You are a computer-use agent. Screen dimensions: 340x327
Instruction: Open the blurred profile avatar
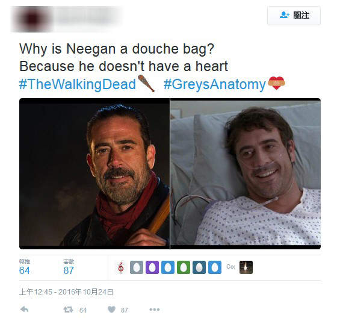tap(32, 19)
